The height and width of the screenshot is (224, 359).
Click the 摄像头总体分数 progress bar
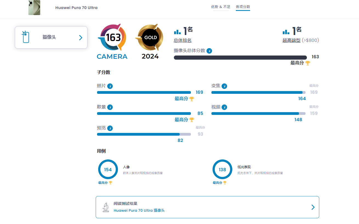click(x=240, y=57)
